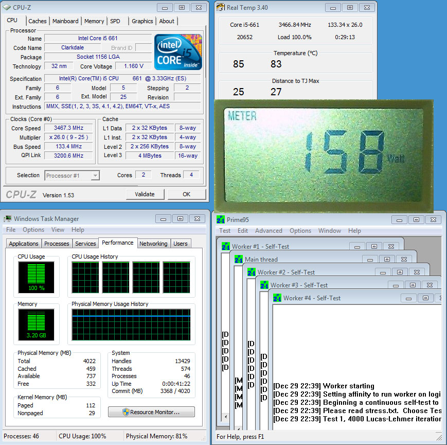This screenshot has width=447, height=445.
Task: Open the Users tab in Task Manager
Action: point(181,244)
